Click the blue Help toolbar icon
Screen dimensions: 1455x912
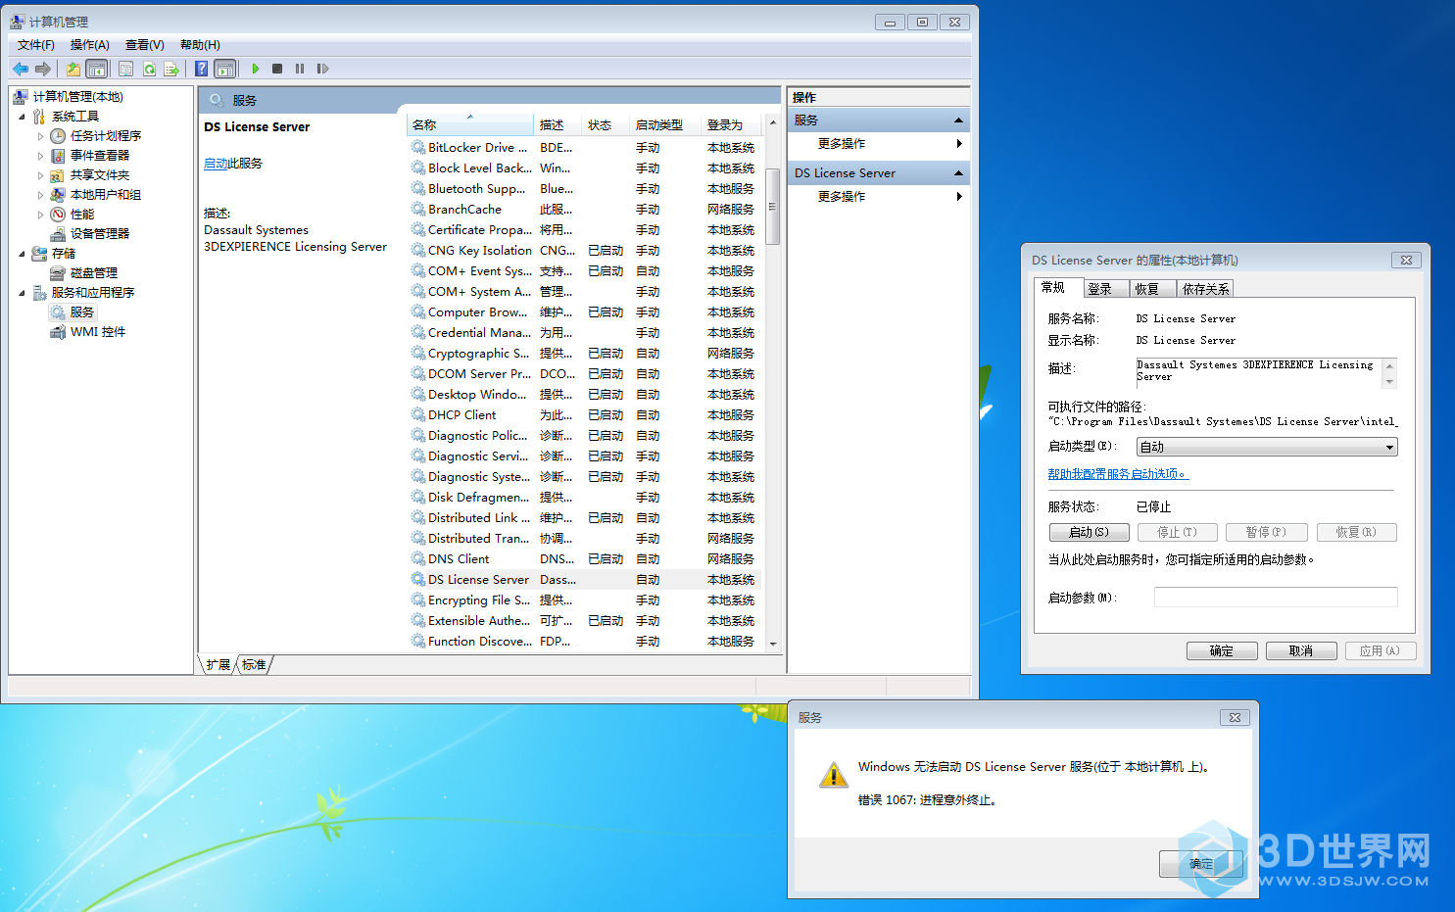coord(201,69)
